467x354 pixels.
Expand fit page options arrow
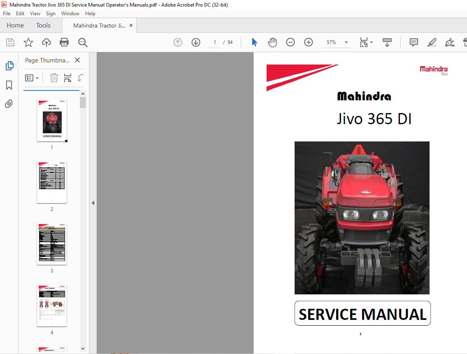[372, 42]
